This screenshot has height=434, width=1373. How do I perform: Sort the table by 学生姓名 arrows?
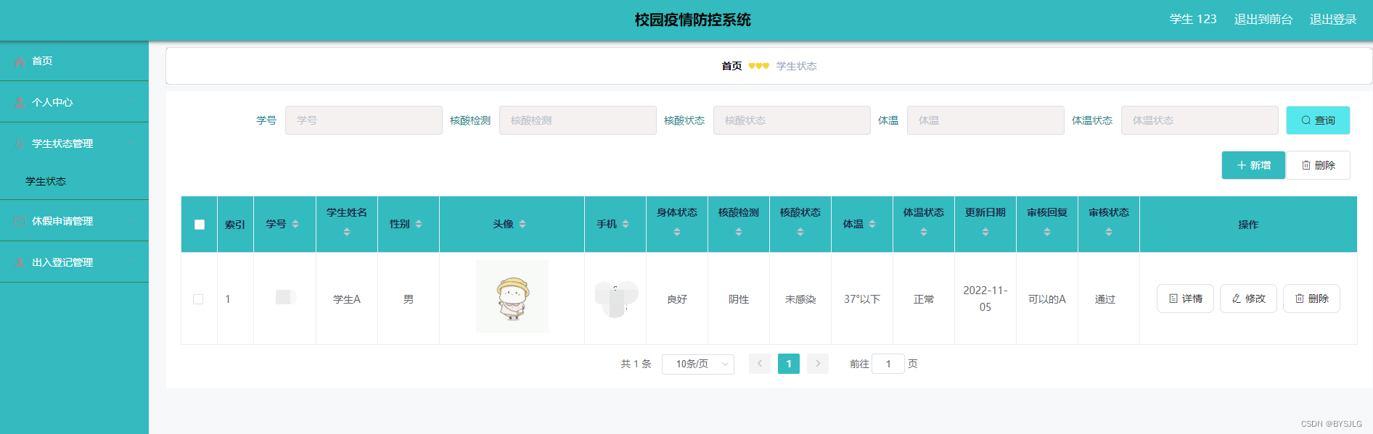(347, 232)
